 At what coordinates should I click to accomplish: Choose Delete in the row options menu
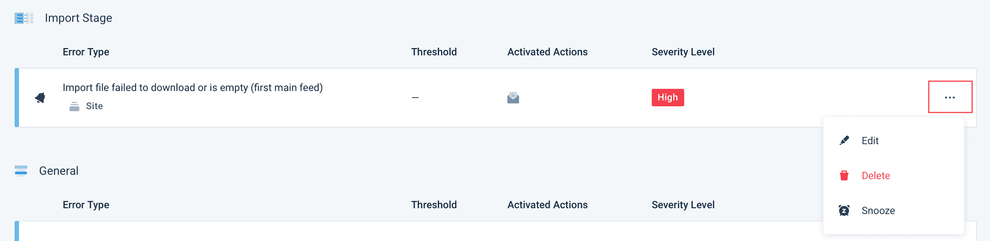(876, 176)
